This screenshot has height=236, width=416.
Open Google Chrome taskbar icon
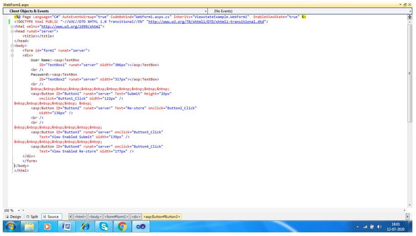click(122, 227)
